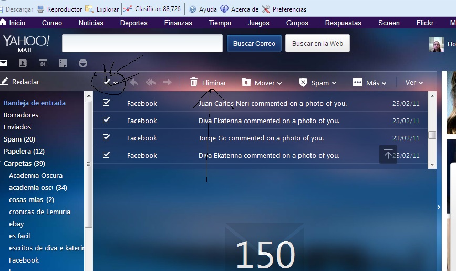
Task: Expand the Más dropdown
Action: click(x=384, y=83)
